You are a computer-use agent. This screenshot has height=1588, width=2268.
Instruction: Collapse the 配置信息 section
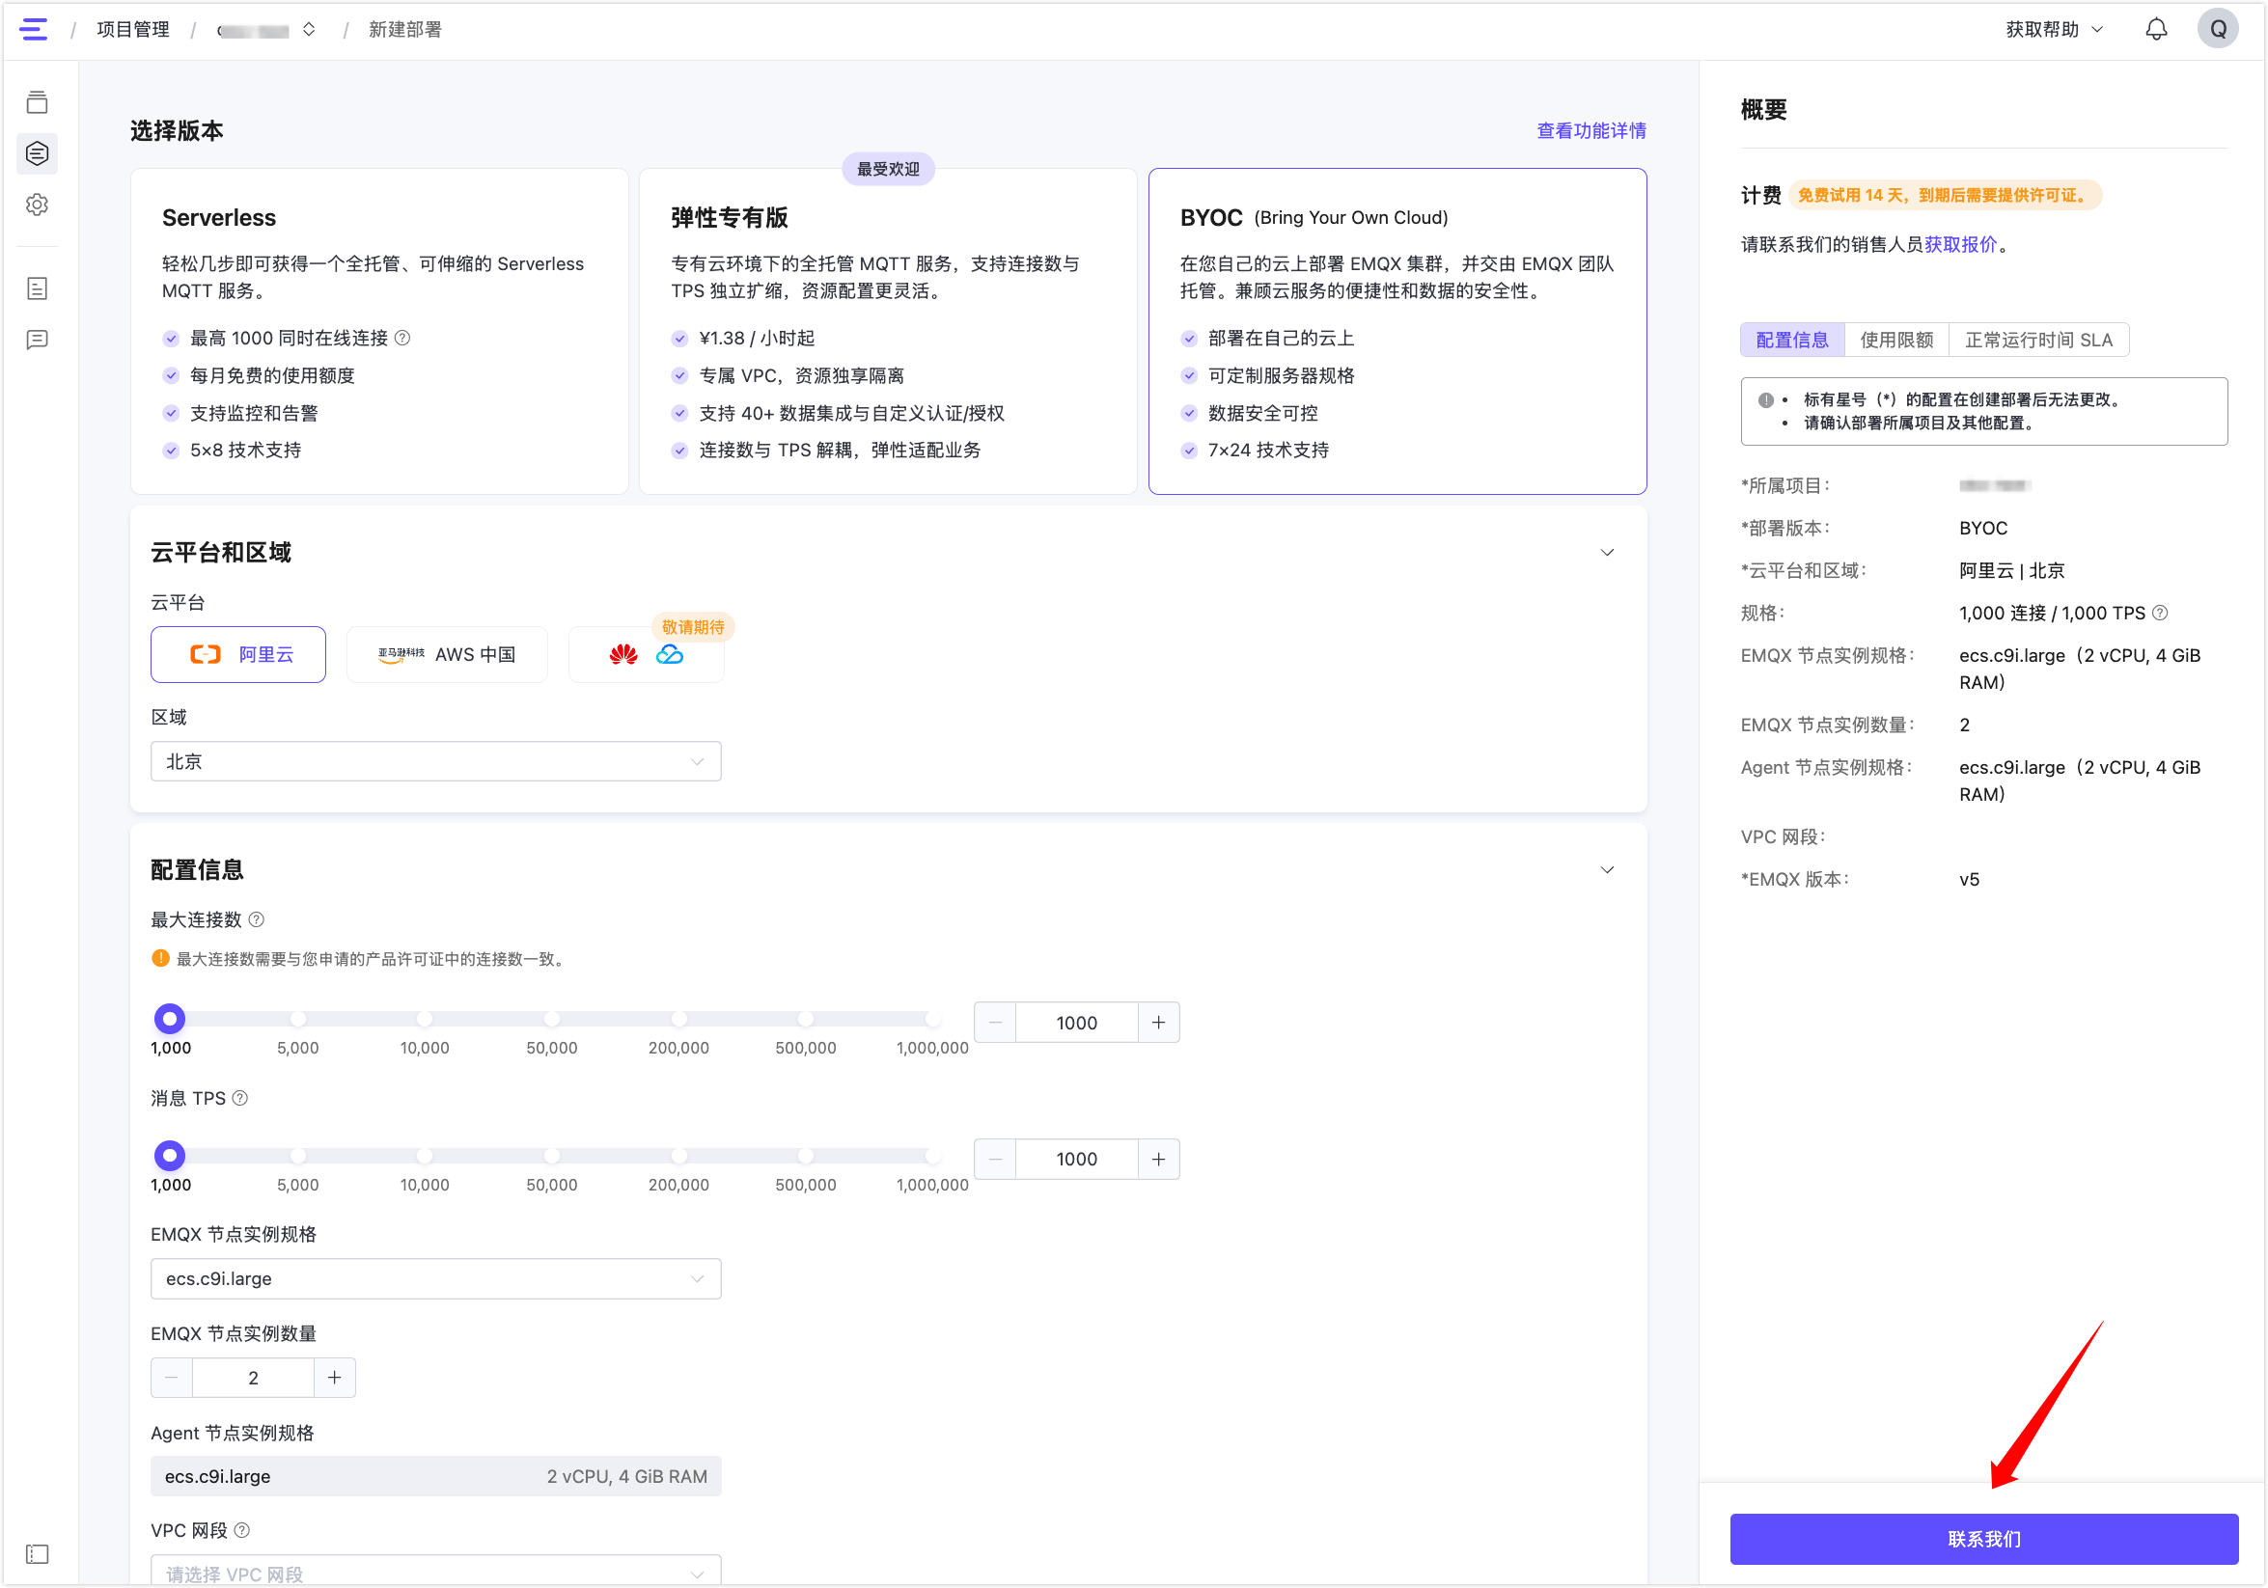tap(1607, 869)
